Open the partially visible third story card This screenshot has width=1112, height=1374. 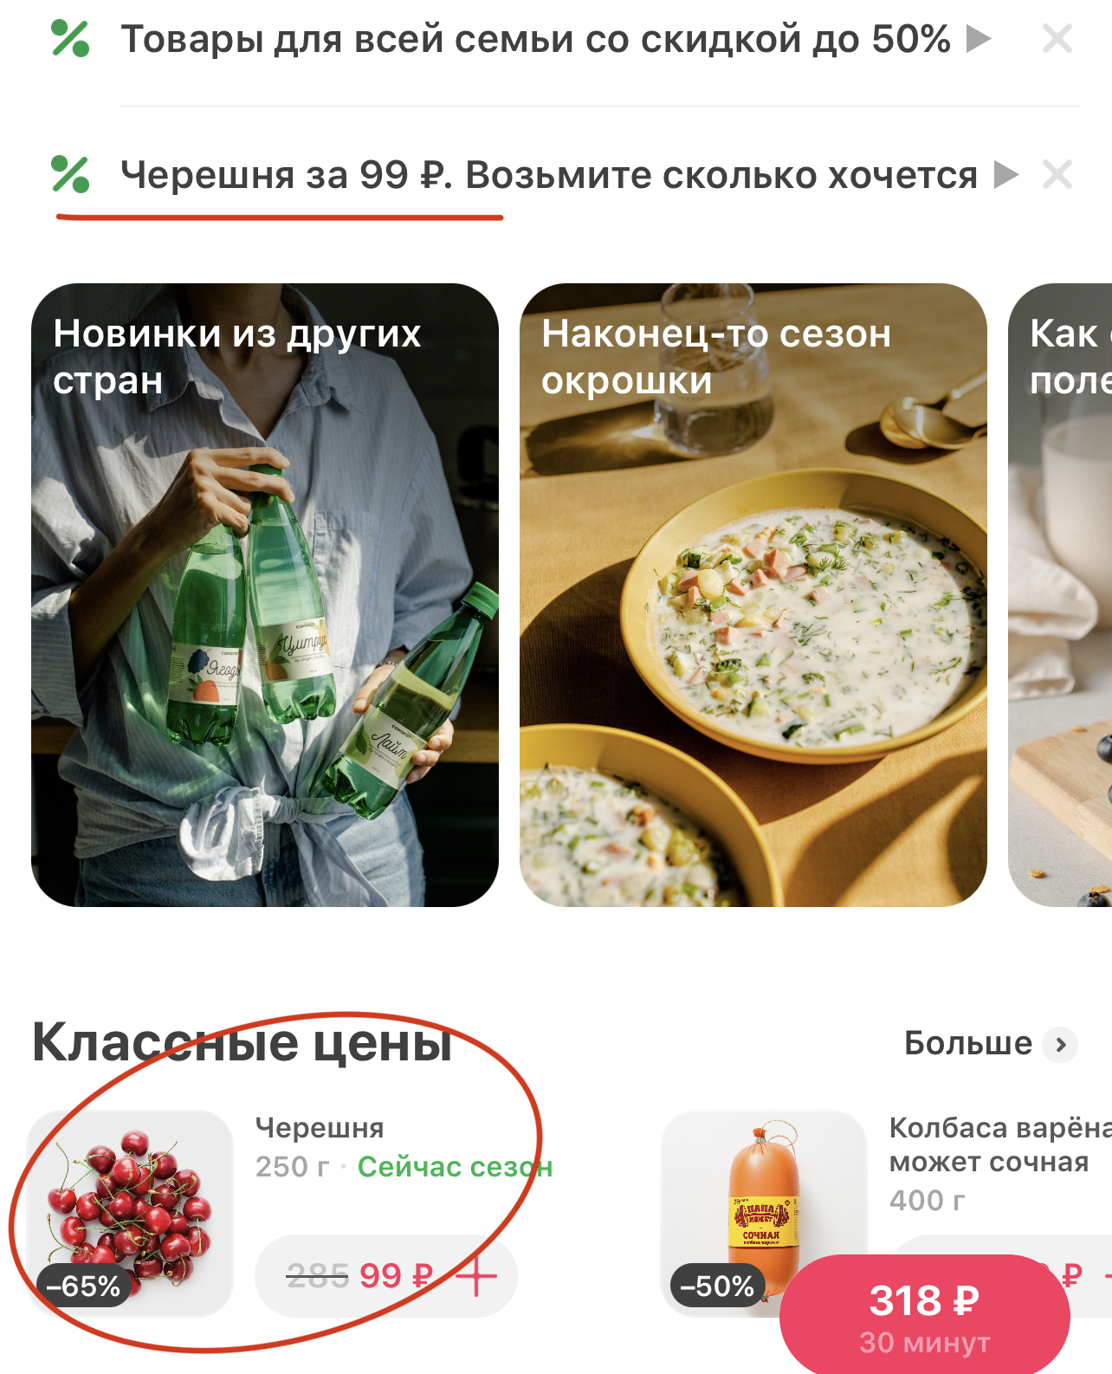[1060, 595]
